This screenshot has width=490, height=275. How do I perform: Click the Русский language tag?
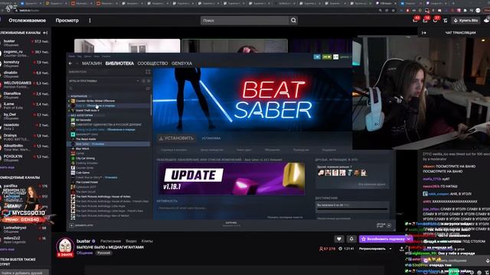click(104, 253)
